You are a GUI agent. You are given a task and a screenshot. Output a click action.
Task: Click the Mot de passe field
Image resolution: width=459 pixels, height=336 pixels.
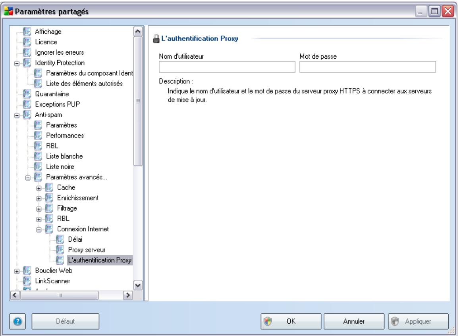click(x=367, y=67)
